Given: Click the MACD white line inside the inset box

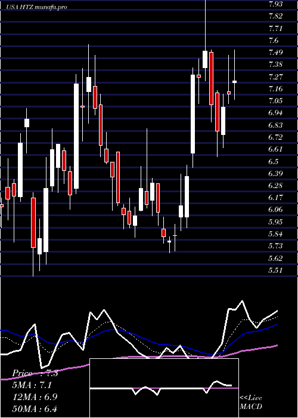Looking at the screenshot, I should 161,388.
